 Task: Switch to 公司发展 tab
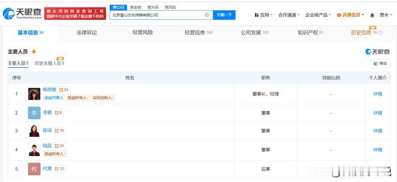(254, 33)
